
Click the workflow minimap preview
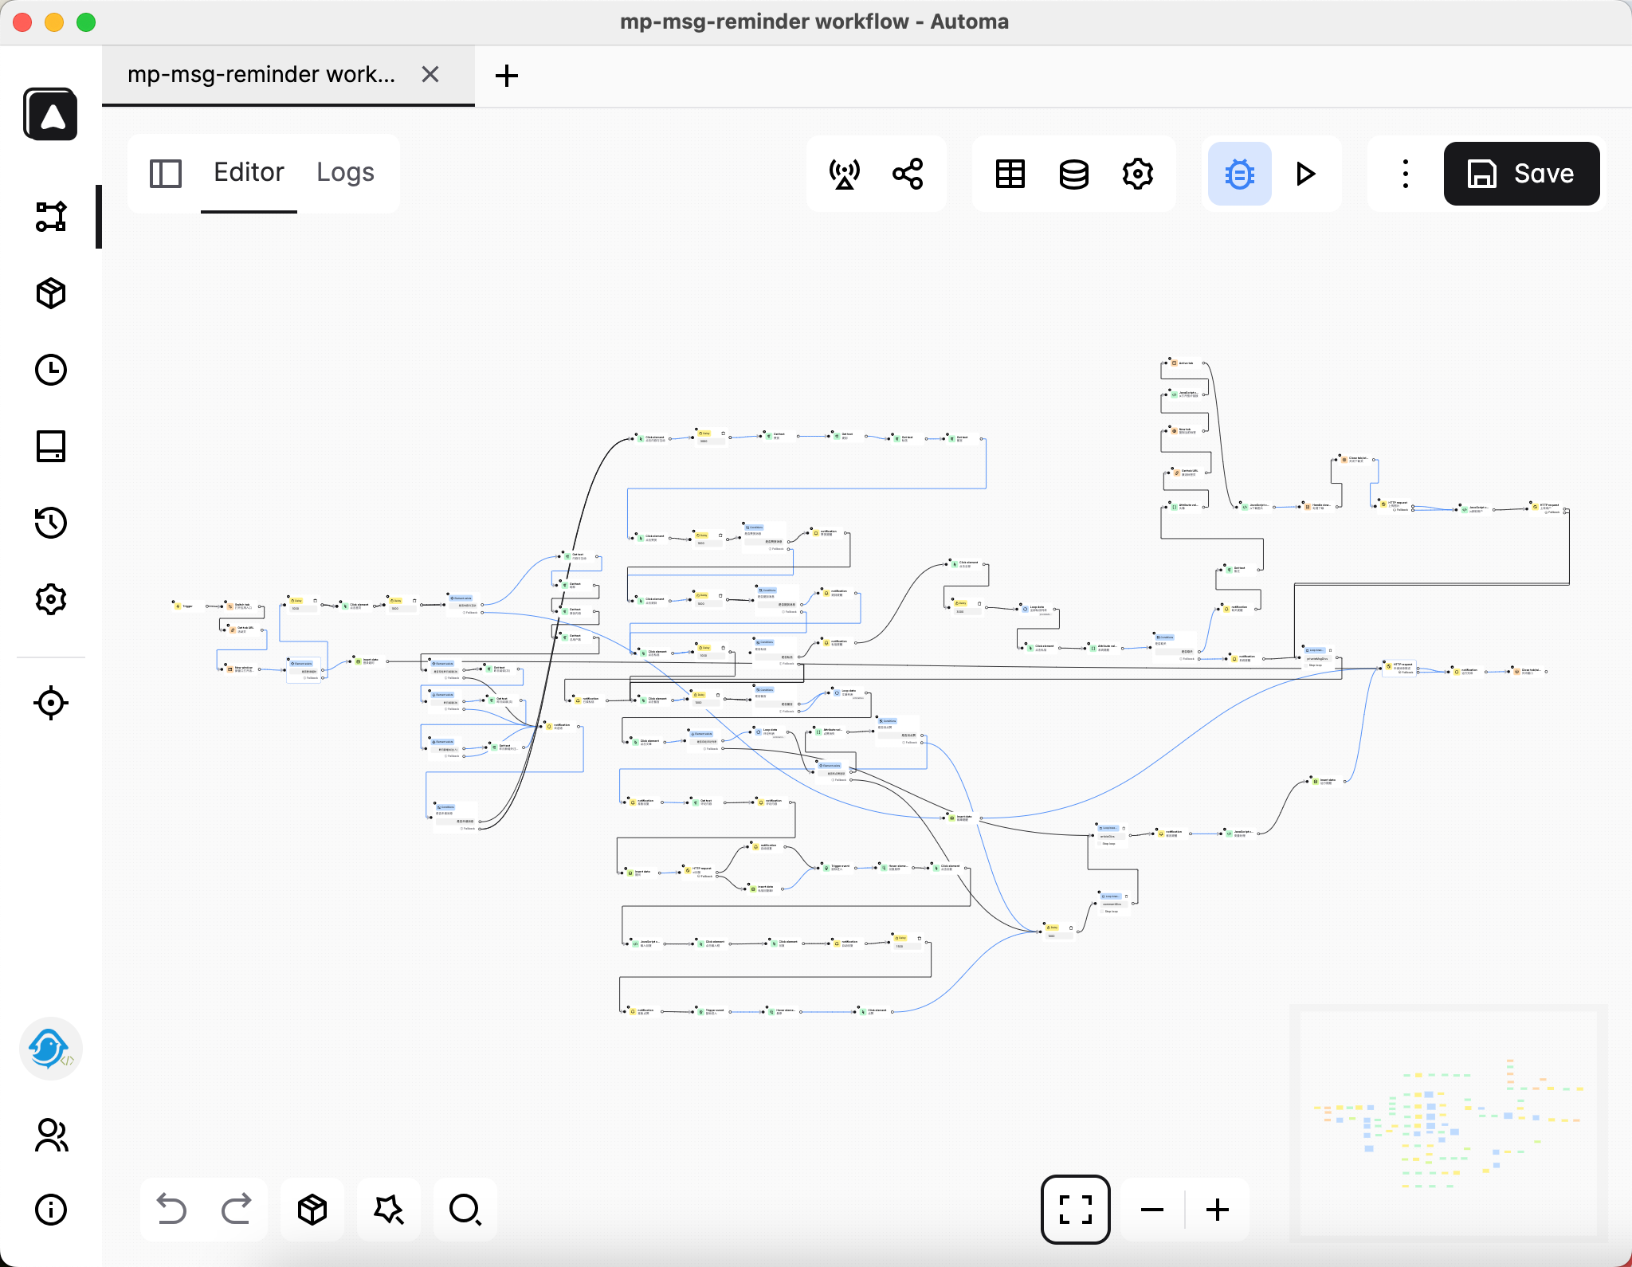(1448, 1124)
